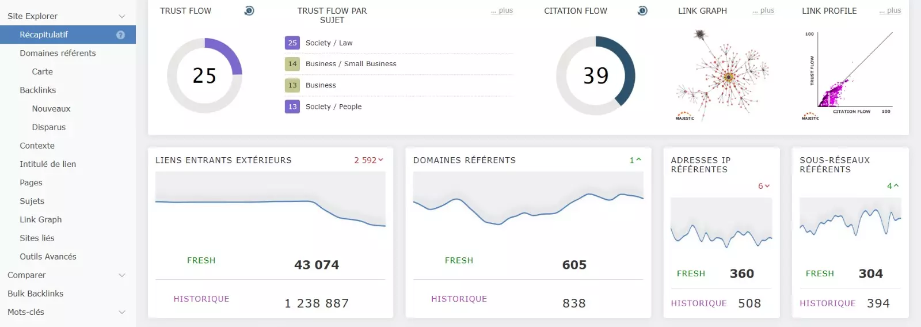Click the Citation Flow history icon
The image size is (921, 327).
pos(642,10)
